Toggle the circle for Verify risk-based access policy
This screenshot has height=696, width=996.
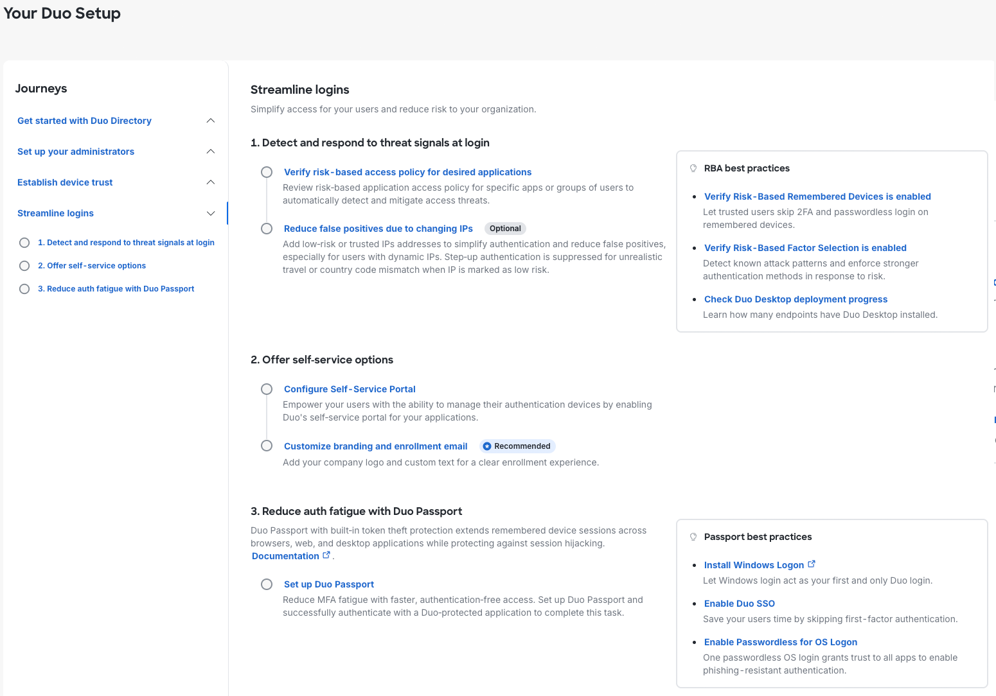pyautogui.click(x=267, y=172)
